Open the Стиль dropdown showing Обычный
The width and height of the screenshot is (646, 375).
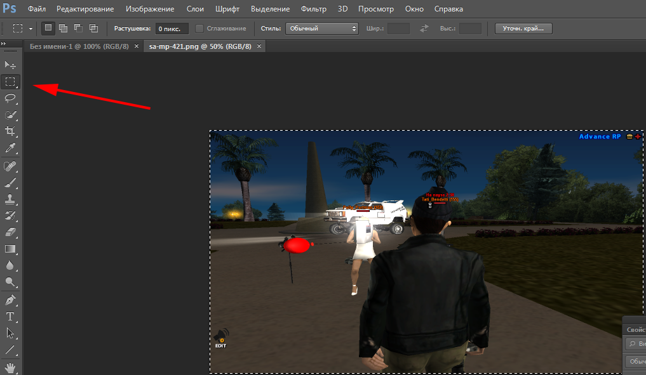point(322,29)
